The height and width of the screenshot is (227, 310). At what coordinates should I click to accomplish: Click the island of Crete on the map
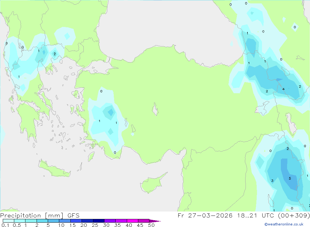click(54, 168)
